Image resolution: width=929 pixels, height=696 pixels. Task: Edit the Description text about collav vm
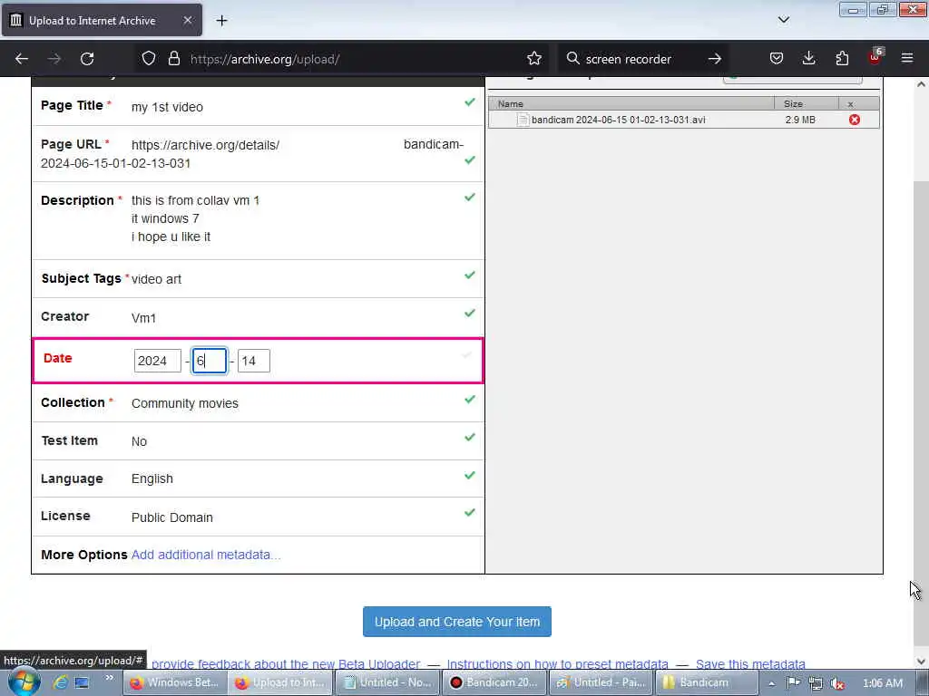(x=196, y=218)
